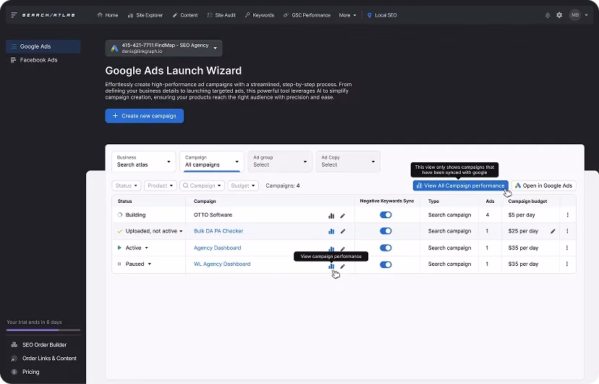Image resolution: width=599 pixels, height=384 pixels.
Task: Expand the Business Search atlas dropdown
Action: [x=144, y=161]
